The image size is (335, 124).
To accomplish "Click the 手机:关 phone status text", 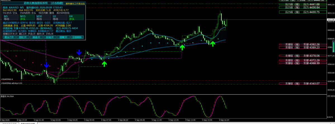I will [50, 34].
